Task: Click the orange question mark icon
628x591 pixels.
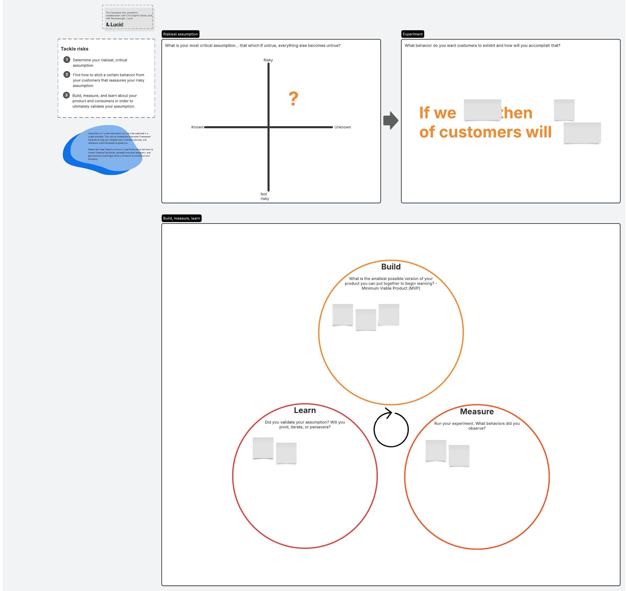Action: coord(293,98)
